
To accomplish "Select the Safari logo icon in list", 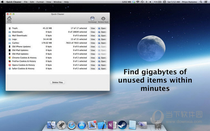I will pyautogui.click(x=10, y=69).
